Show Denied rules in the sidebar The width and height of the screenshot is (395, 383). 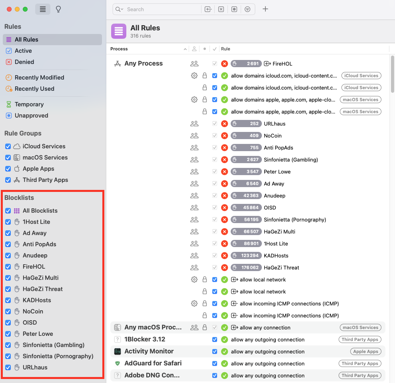(x=24, y=62)
